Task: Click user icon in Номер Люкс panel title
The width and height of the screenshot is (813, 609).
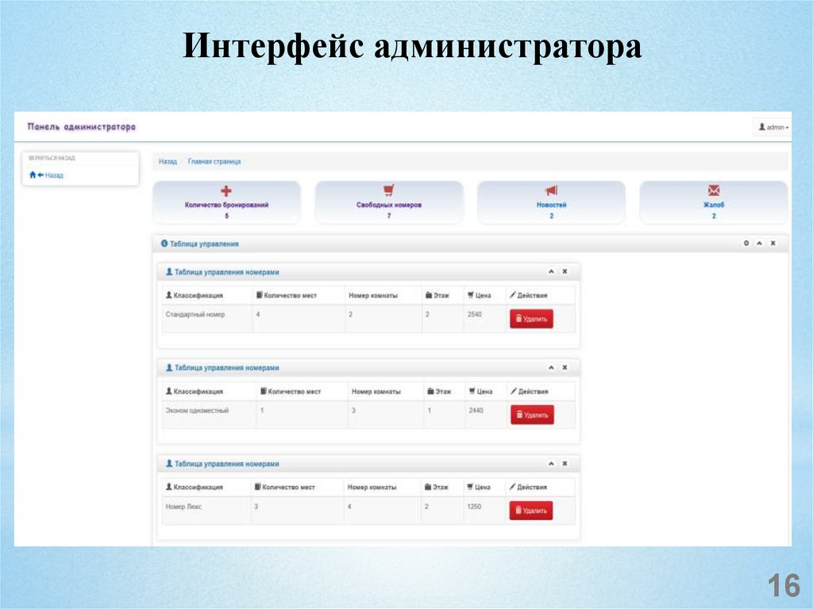Action: pos(169,464)
